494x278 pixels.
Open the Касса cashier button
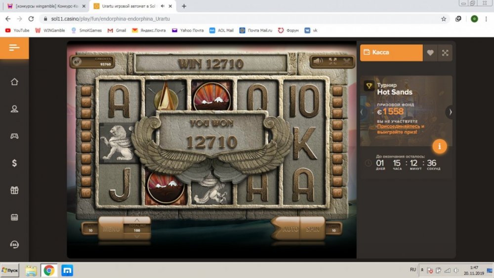click(x=391, y=52)
